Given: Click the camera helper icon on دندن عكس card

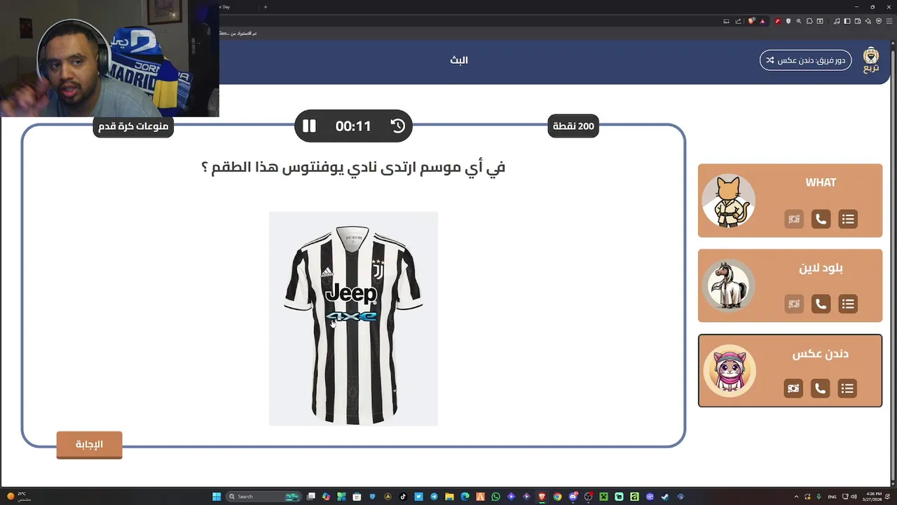Looking at the screenshot, I should [x=793, y=389].
